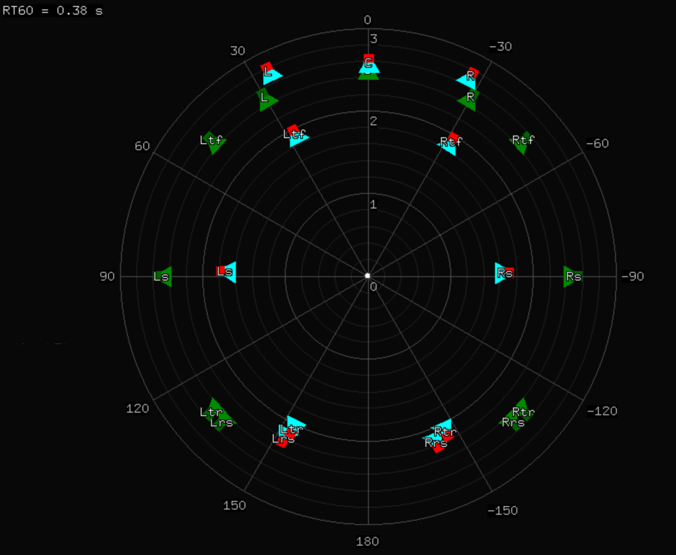The width and height of the screenshot is (676, 555).
Task: Click the RT60 = 0.38 s readout
Action: [x=52, y=11]
